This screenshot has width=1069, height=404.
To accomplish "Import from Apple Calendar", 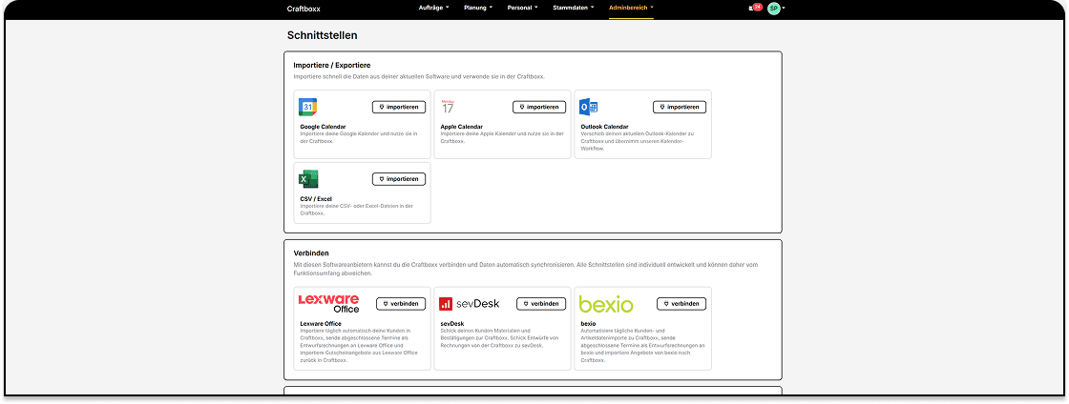I will coord(539,107).
